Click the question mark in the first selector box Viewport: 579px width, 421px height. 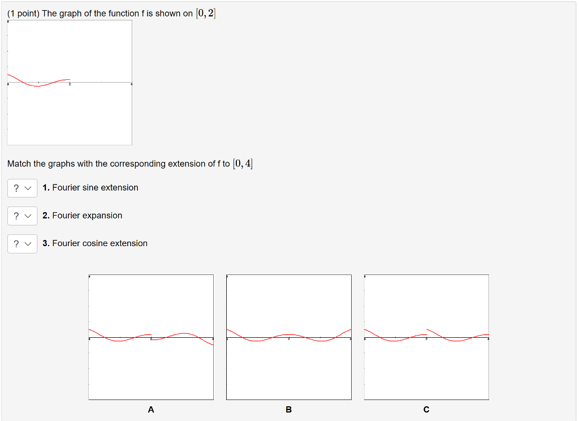(16, 187)
